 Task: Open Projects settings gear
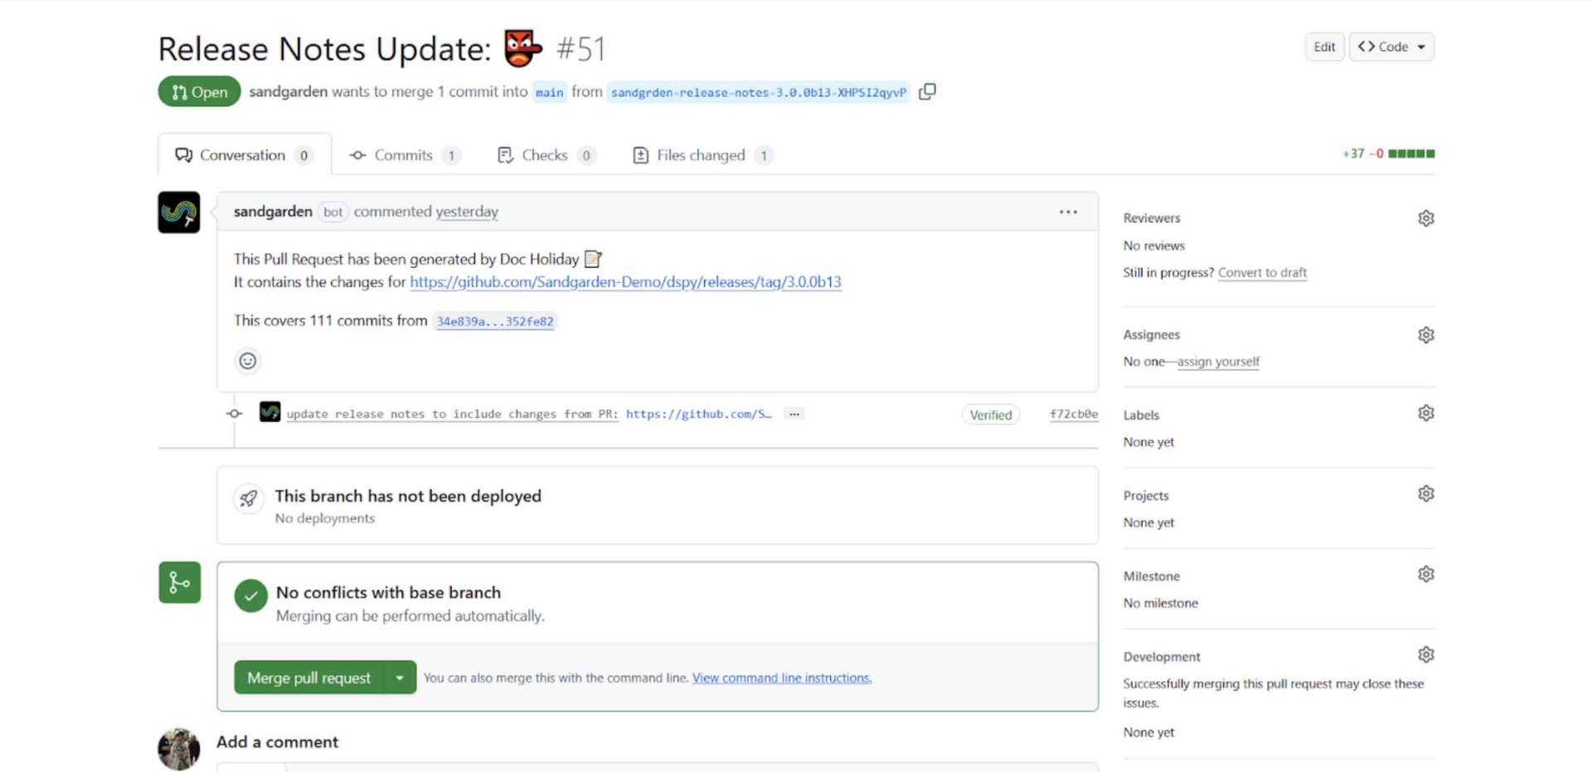pyautogui.click(x=1425, y=493)
